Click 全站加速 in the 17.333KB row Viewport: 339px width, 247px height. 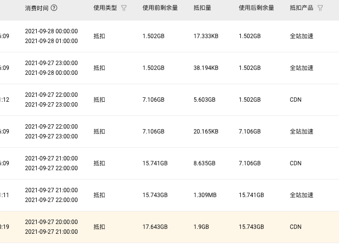301,36
